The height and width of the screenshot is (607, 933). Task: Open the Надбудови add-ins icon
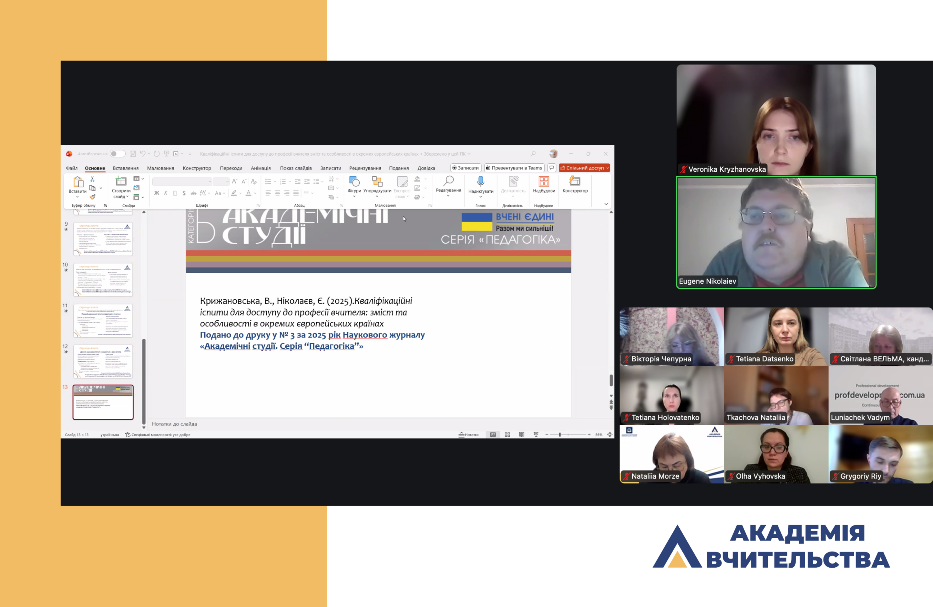click(544, 182)
